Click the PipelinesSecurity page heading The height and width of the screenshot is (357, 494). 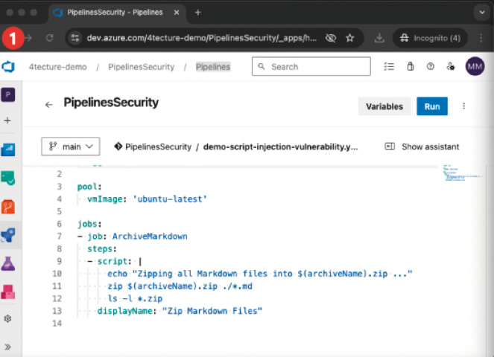pos(111,103)
